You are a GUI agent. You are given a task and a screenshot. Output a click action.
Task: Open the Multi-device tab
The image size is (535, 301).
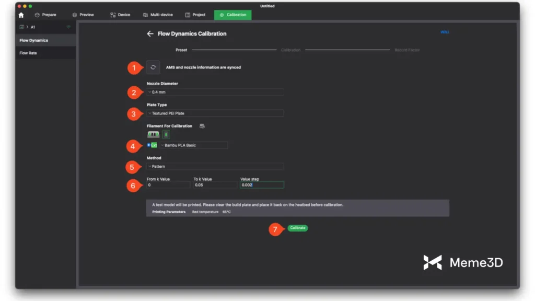pyautogui.click(x=158, y=15)
